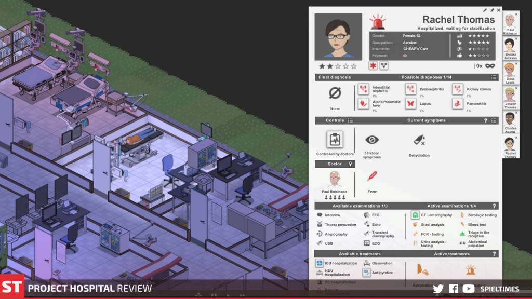Open the Facebook link icon
This screenshot has height=299, width=532.
pyautogui.click(x=453, y=289)
